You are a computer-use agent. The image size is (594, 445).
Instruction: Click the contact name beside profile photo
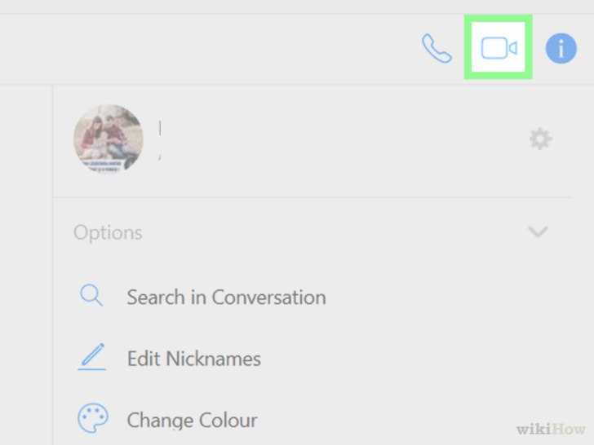coord(160,139)
